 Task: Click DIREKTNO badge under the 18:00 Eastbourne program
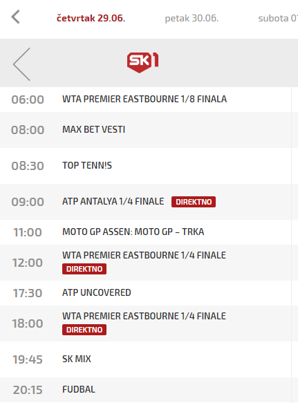84,330
